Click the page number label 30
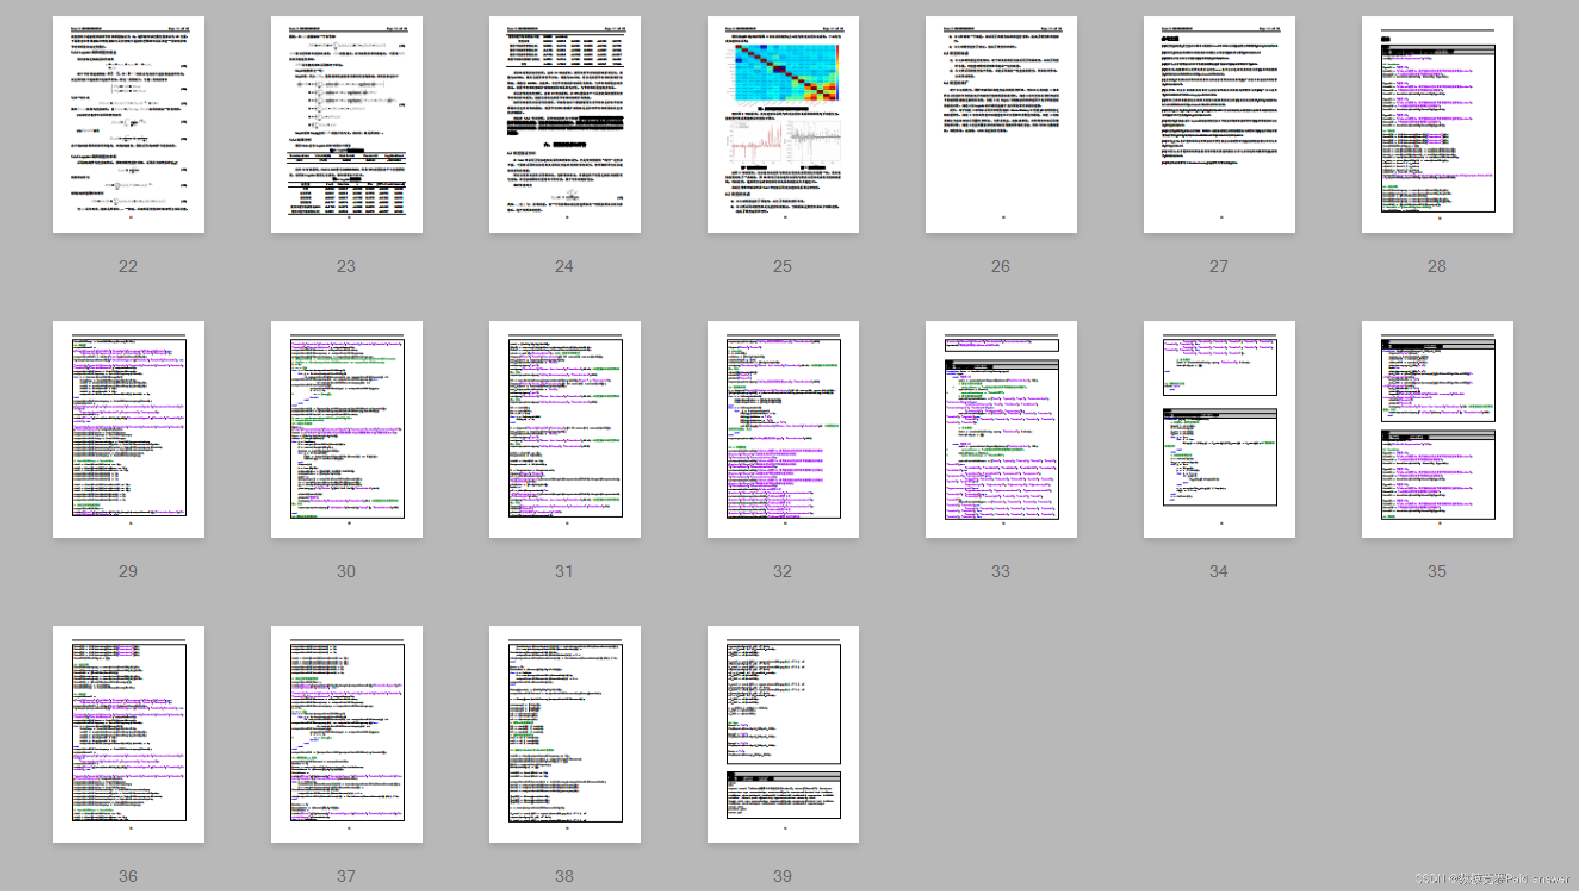Viewport: 1579px width, 891px height. tap(346, 571)
